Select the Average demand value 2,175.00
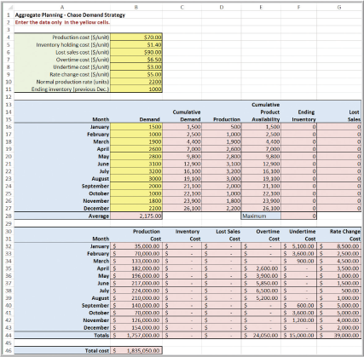 point(136,216)
